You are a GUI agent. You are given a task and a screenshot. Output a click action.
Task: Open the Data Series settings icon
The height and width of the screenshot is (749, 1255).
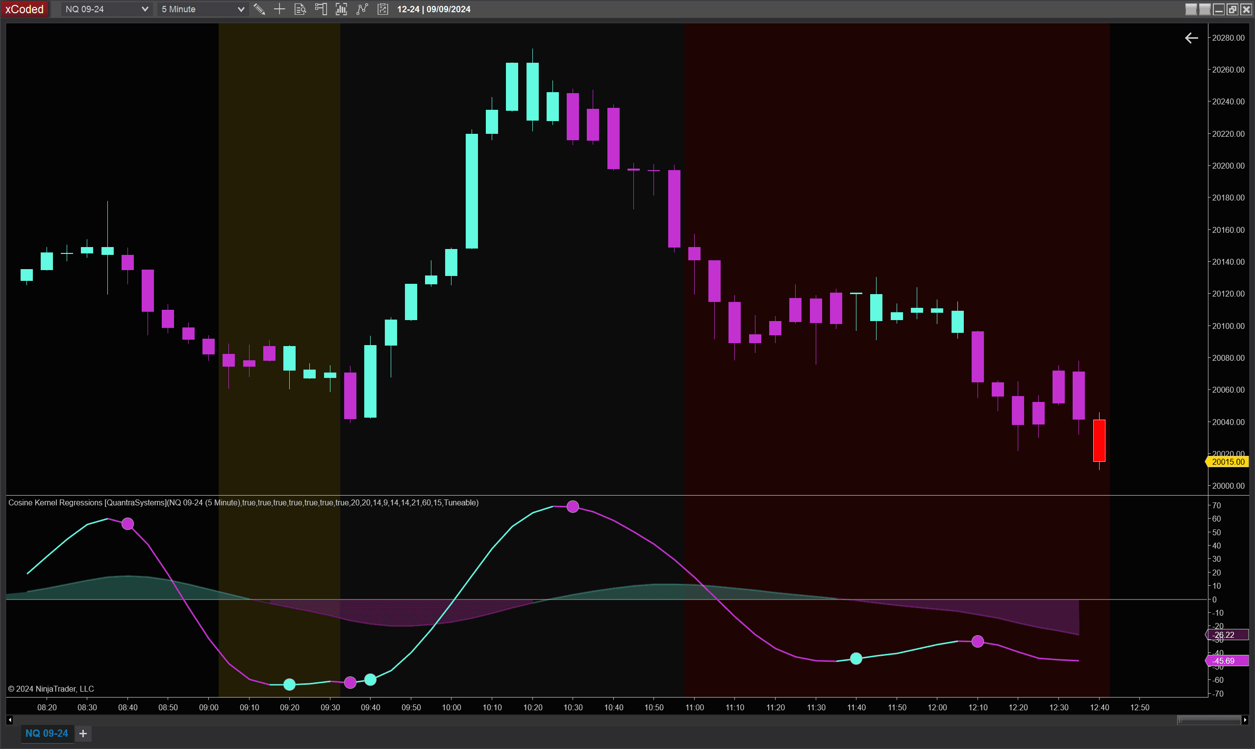300,9
